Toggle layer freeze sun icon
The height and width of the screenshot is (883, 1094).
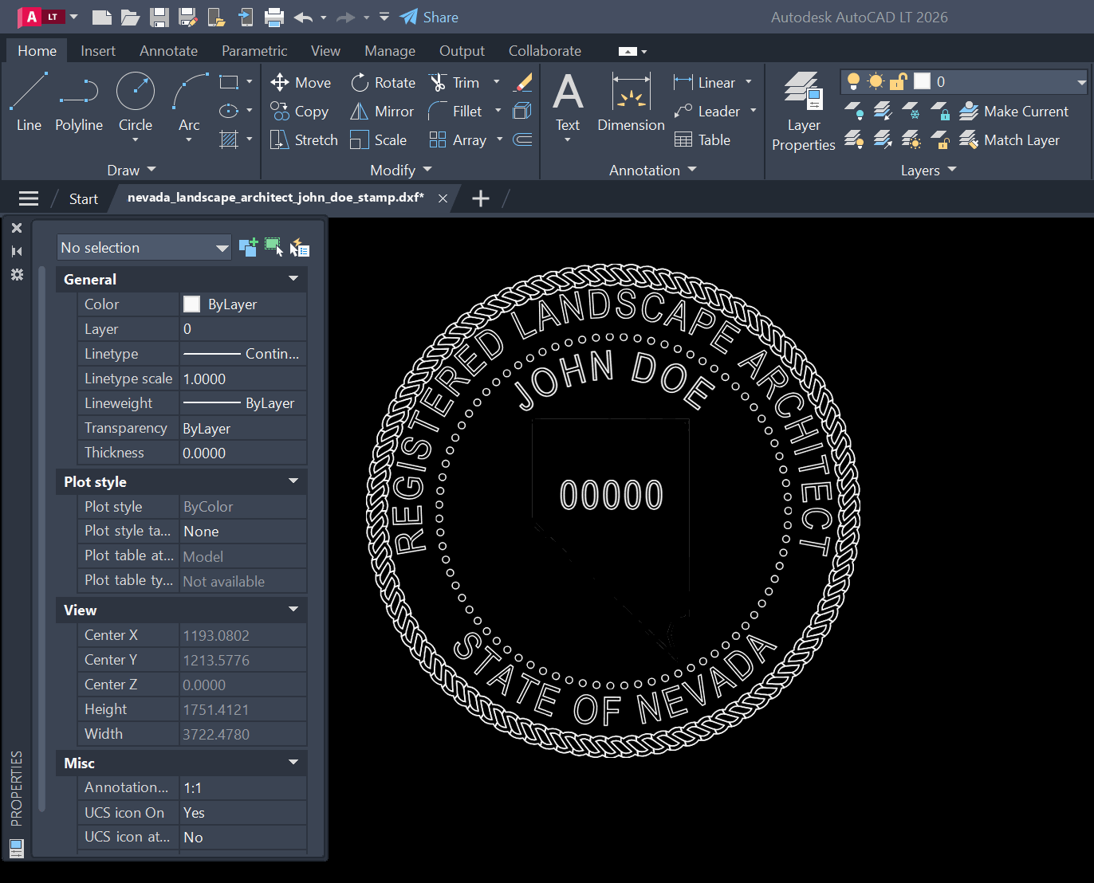[876, 81]
